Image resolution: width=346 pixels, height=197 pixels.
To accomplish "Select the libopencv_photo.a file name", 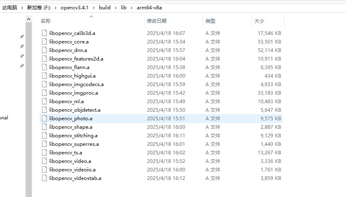I will pyautogui.click(x=70, y=119).
